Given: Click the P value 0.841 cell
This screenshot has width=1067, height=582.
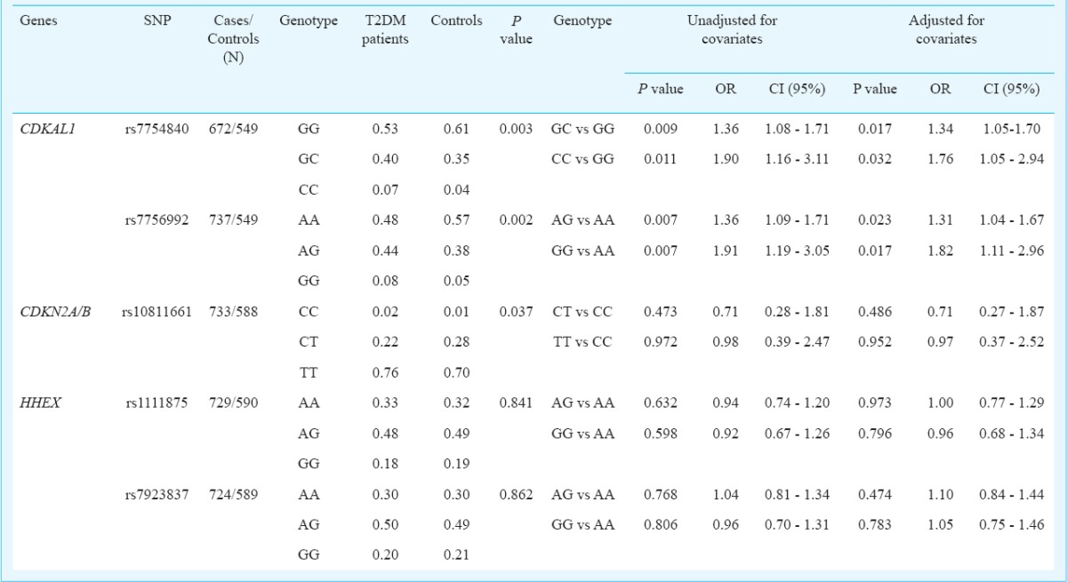Looking at the screenshot, I should (515, 403).
